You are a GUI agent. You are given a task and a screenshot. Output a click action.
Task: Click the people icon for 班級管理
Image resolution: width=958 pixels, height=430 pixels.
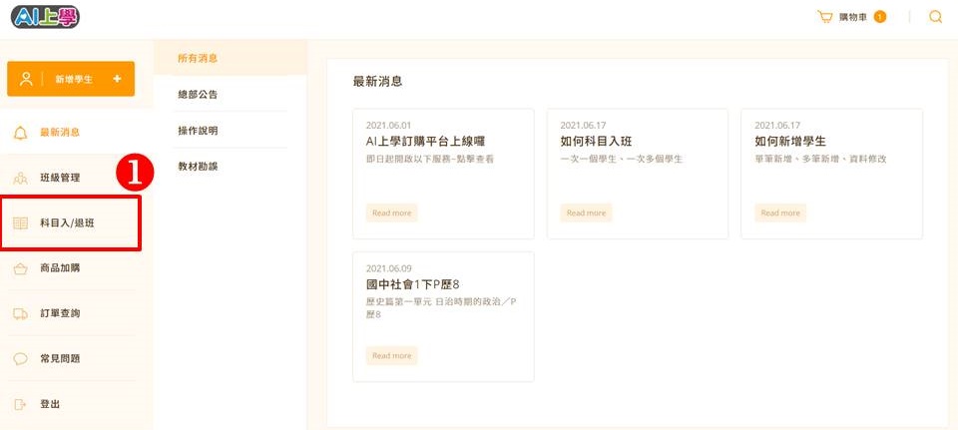point(20,179)
